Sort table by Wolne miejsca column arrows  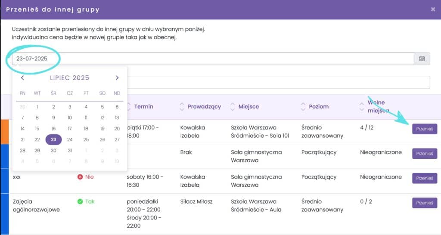pyautogui.click(x=362, y=107)
